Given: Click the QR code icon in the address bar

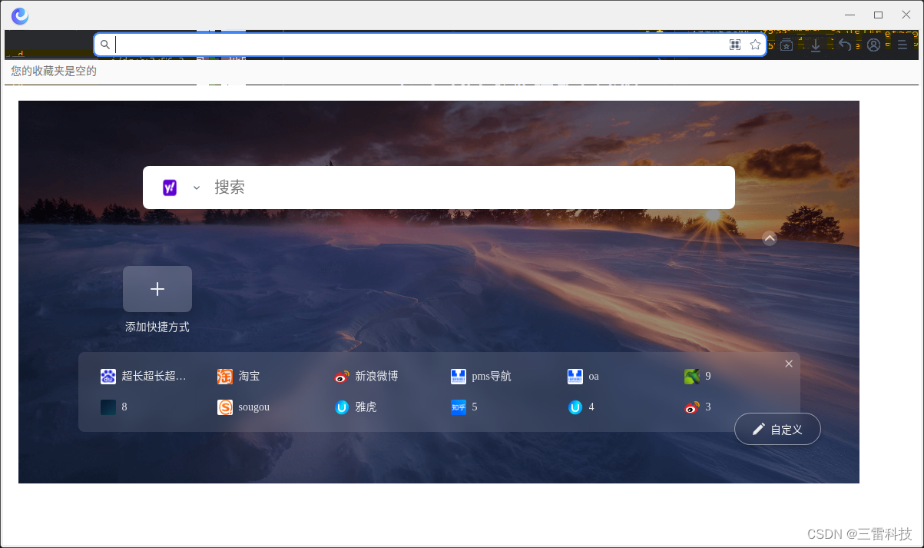Looking at the screenshot, I should pos(735,45).
